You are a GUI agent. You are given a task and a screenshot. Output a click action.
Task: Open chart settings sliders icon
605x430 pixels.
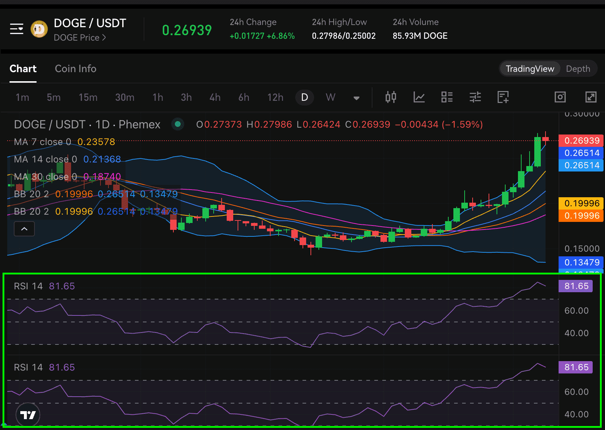coord(475,97)
